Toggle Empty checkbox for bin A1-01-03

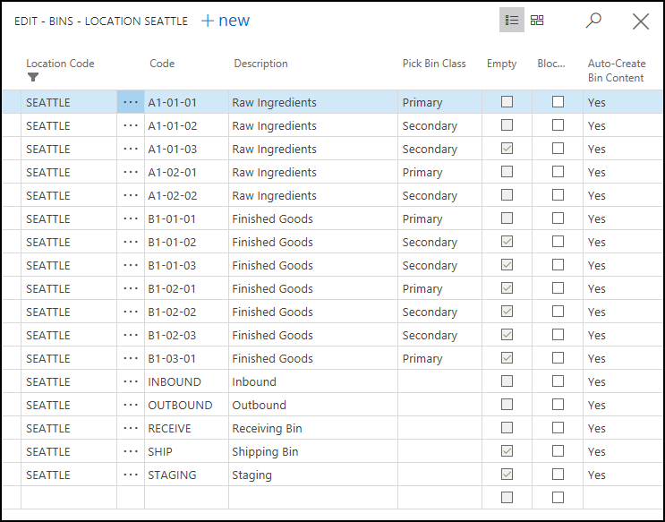507,149
